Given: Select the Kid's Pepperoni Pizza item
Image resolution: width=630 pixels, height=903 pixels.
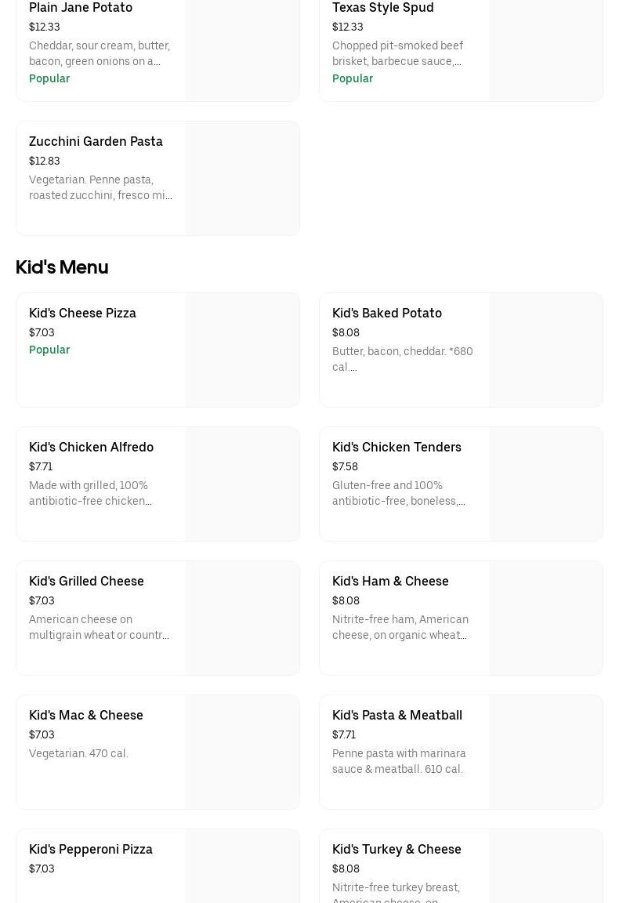Looking at the screenshot, I should click(x=91, y=850).
